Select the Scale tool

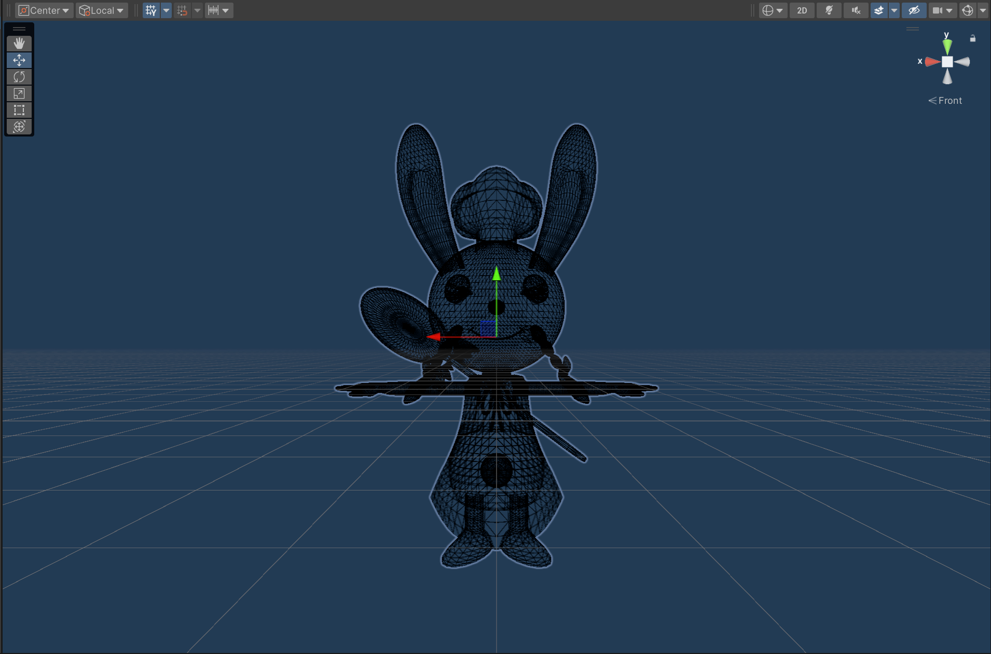pos(19,93)
